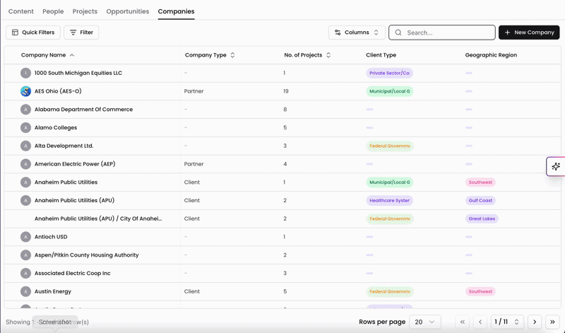
Task: Click the AES Ohio (AES-O) company logo
Action: click(x=25, y=91)
